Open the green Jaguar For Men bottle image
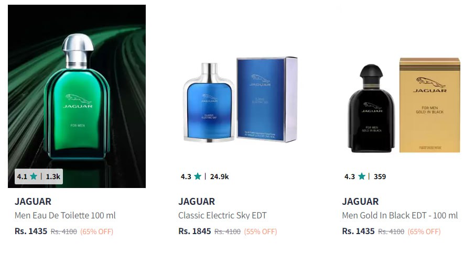 [x=77, y=96]
